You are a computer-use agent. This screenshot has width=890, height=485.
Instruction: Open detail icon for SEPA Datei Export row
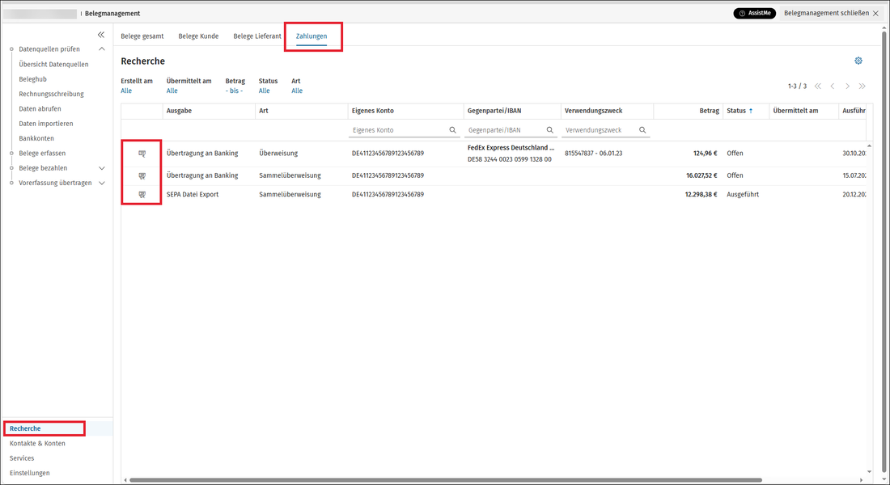pos(142,195)
